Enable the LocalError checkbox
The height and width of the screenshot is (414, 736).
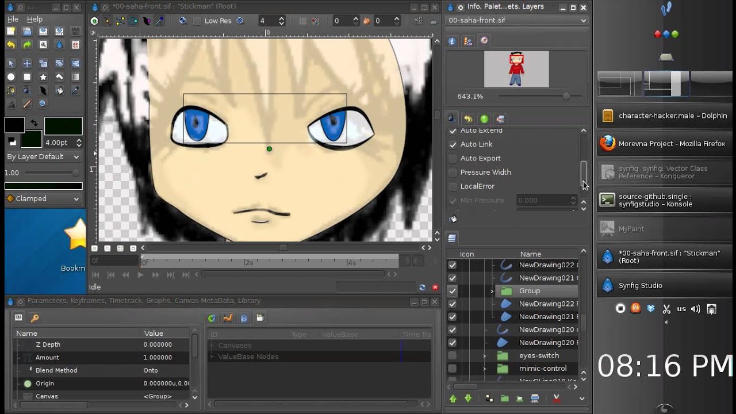point(453,186)
